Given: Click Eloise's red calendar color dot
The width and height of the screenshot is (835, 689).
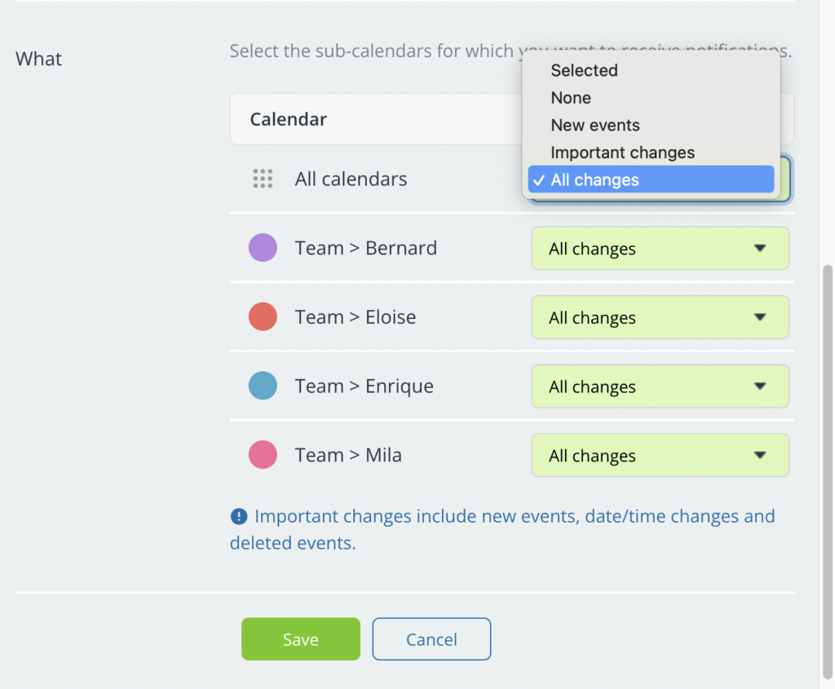Looking at the screenshot, I should pyautogui.click(x=263, y=317).
